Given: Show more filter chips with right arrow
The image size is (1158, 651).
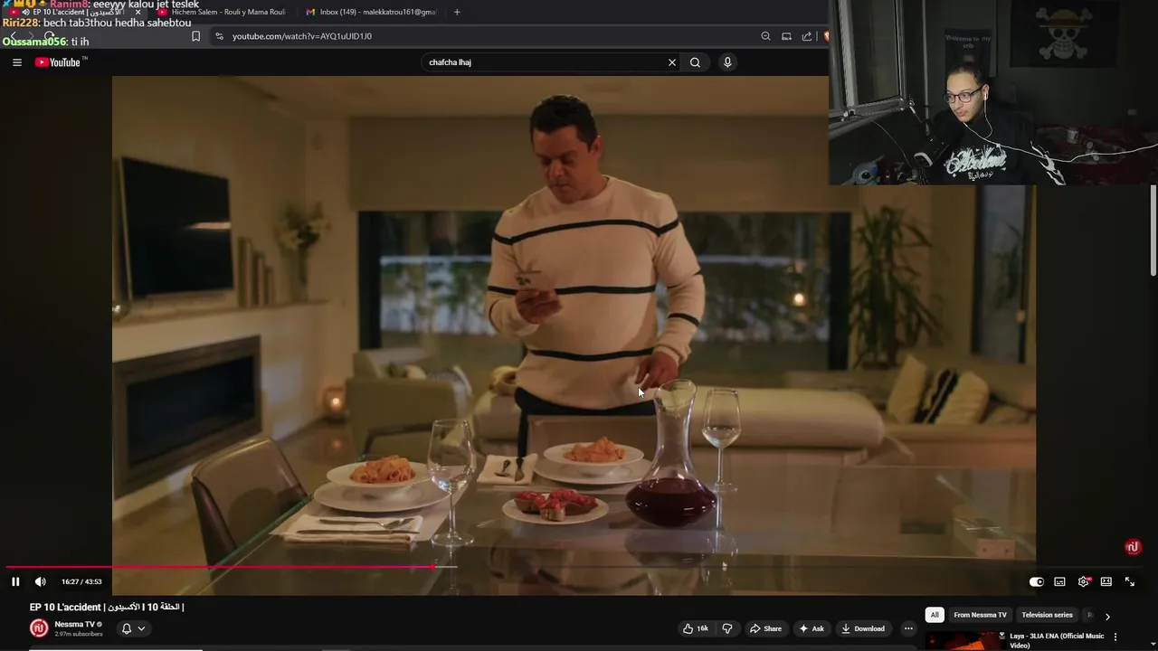Looking at the screenshot, I should coord(1107,616).
